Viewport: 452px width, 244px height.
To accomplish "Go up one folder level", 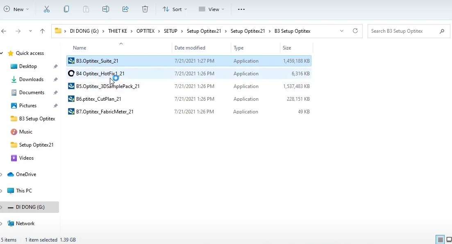I will (x=42, y=31).
